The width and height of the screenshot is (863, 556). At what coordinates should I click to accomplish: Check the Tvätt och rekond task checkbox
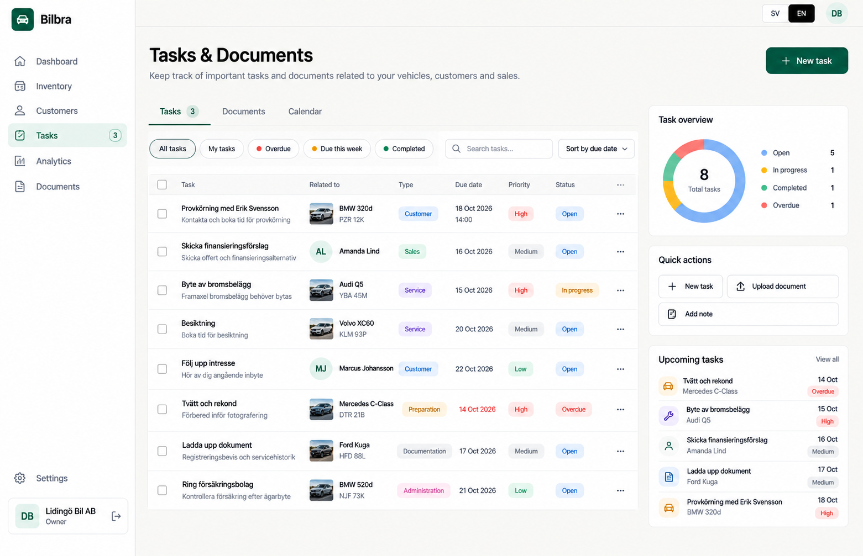point(162,409)
